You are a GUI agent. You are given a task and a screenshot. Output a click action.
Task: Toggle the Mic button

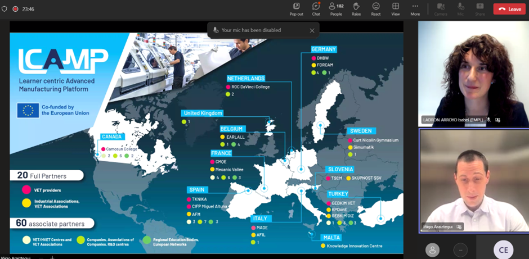(x=460, y=9)
